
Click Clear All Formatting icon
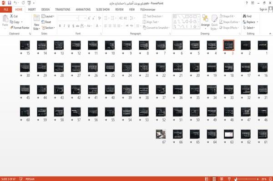tap(99, 18)
